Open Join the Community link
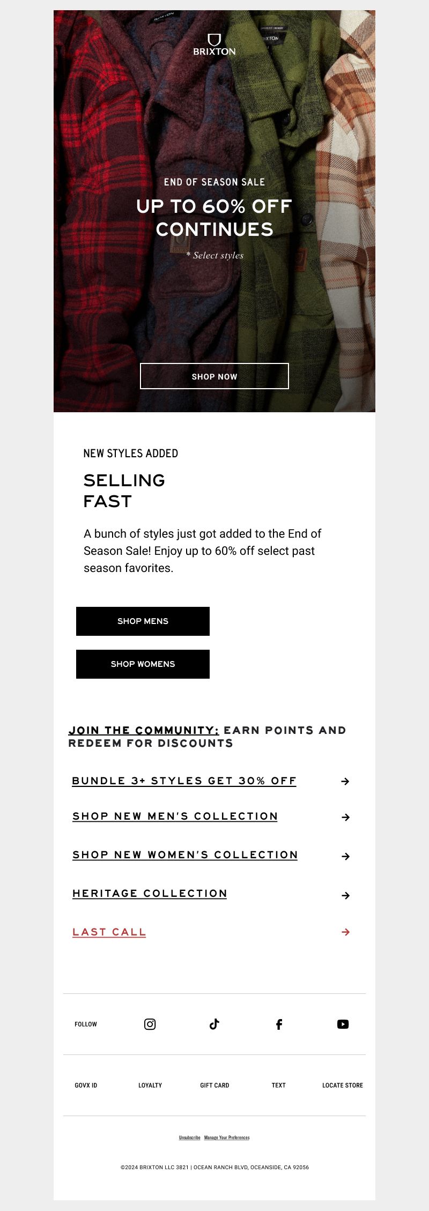This screenshot has height=1211, width=429. coord(144,730)
